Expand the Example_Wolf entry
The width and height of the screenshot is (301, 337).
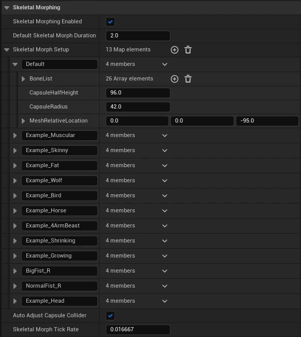click(15, 181)
